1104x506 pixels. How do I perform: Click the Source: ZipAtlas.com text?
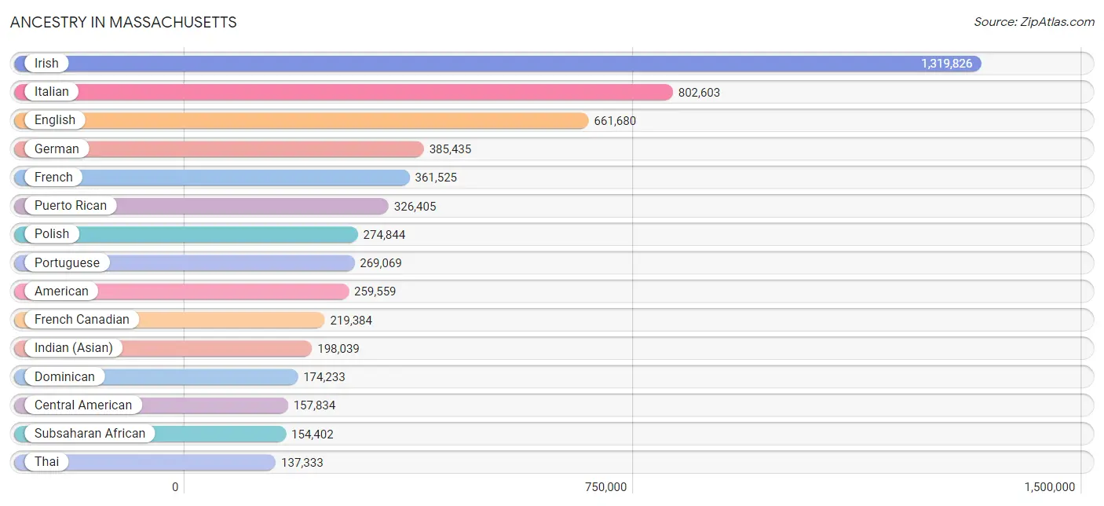pos(1033,22)
